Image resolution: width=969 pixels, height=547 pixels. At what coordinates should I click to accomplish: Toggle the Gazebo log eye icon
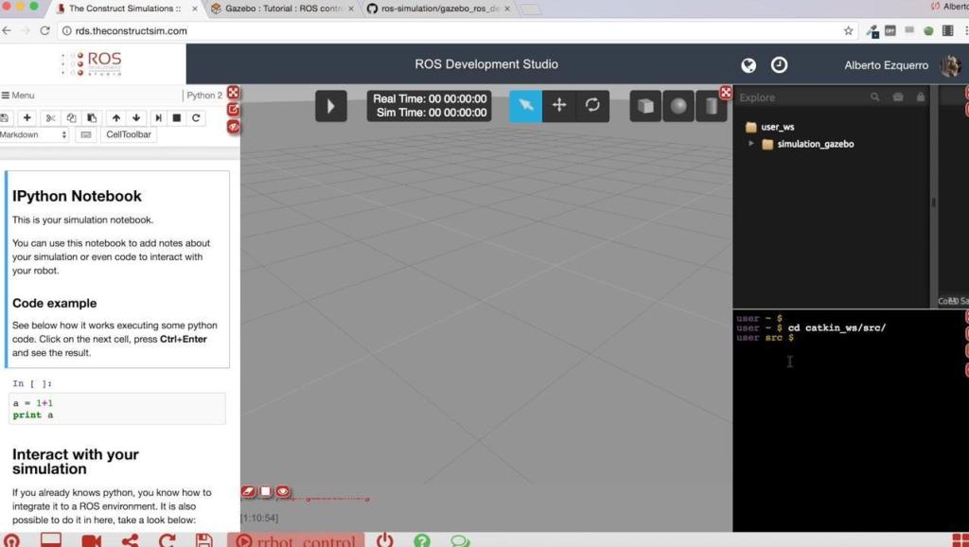[283, 491]
